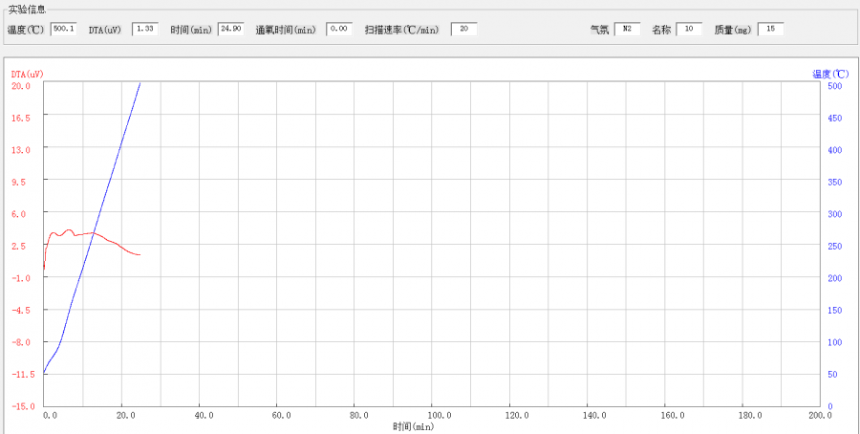Click the 16.5 DTA axis tick label

21,118
